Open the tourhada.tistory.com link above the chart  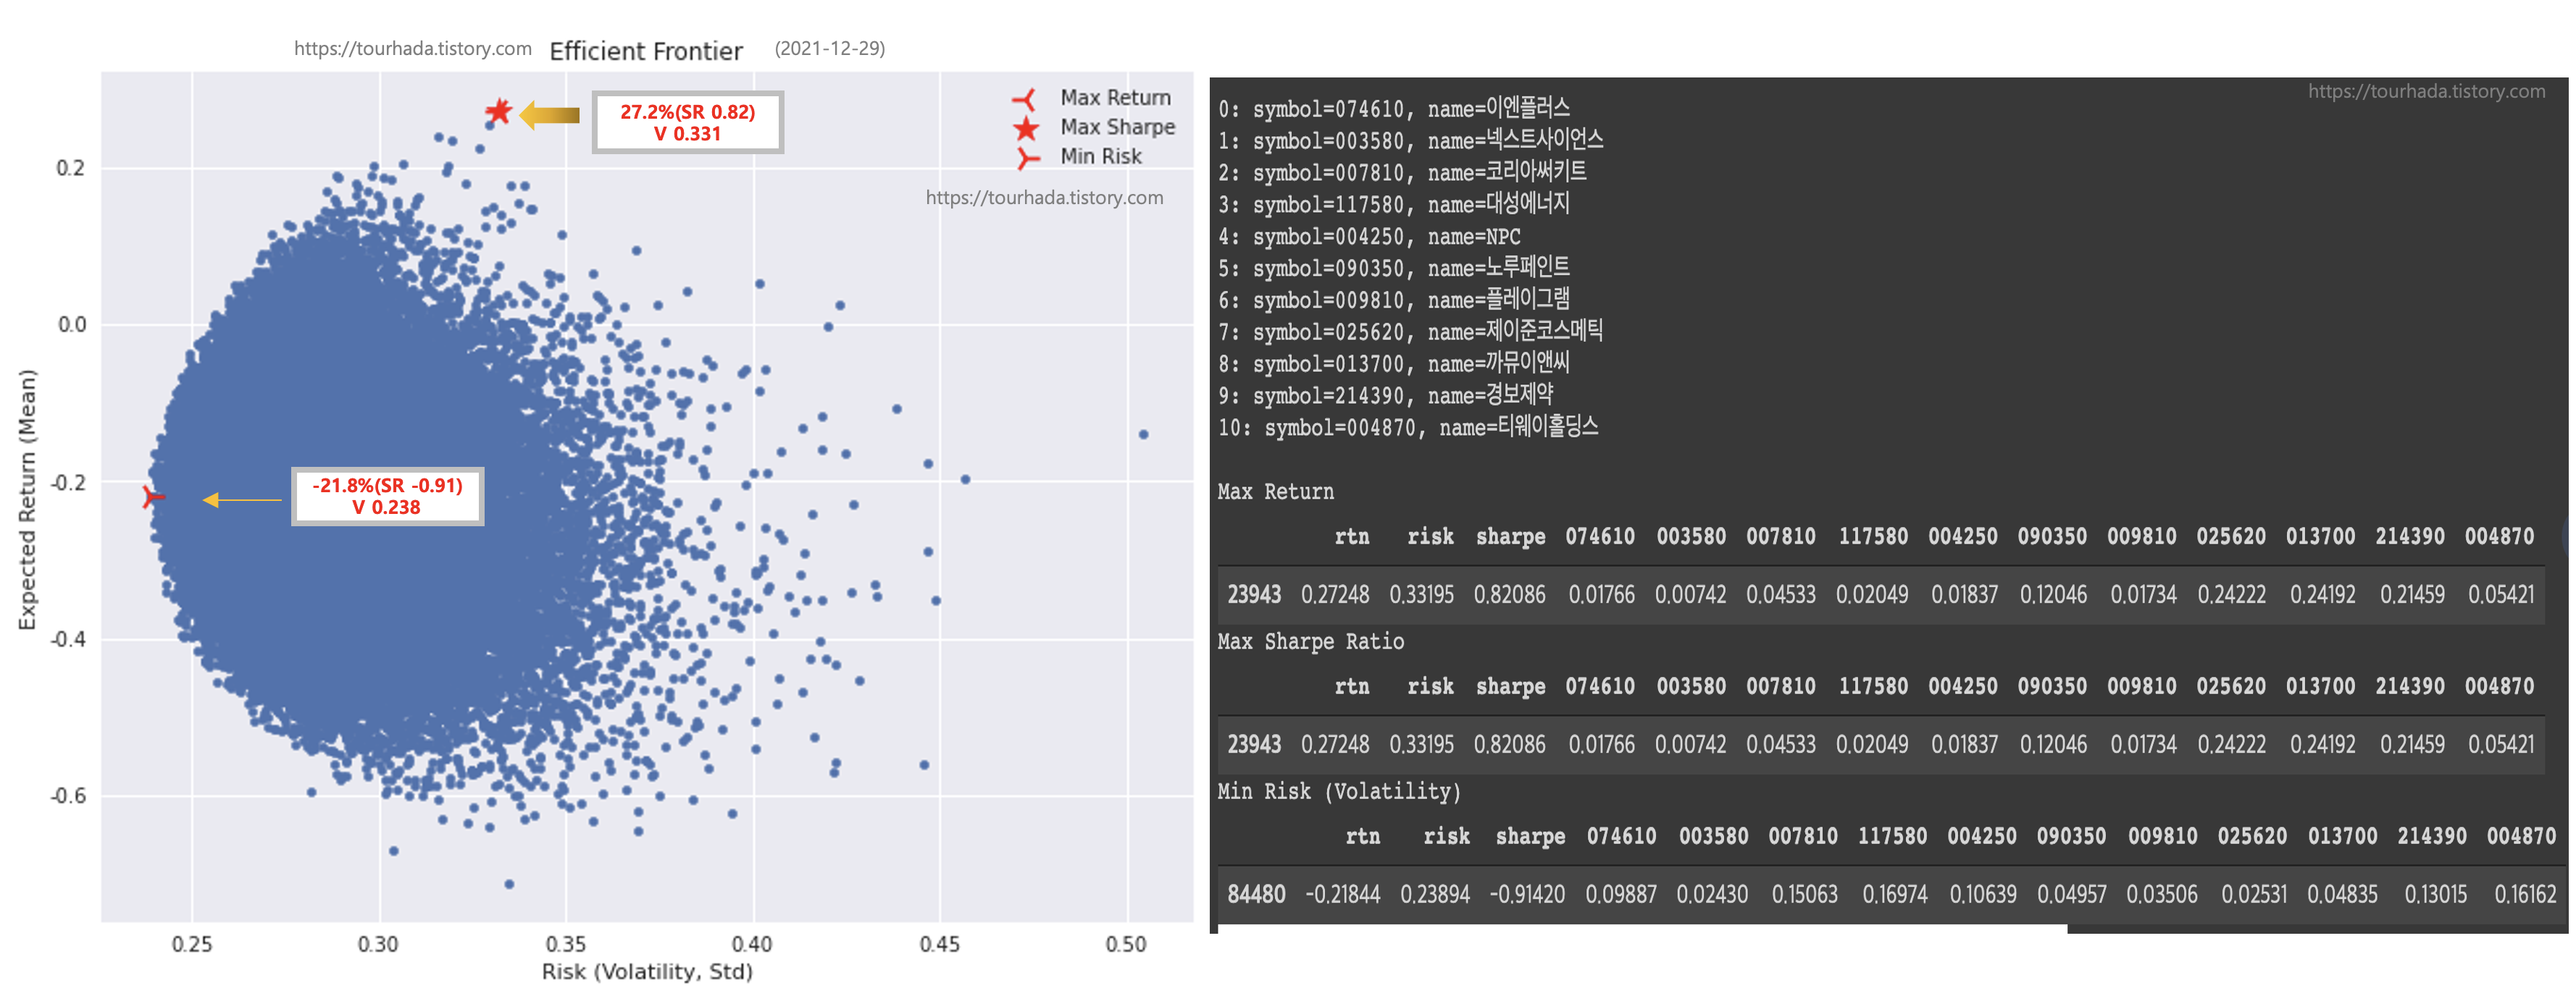(412, 48)
